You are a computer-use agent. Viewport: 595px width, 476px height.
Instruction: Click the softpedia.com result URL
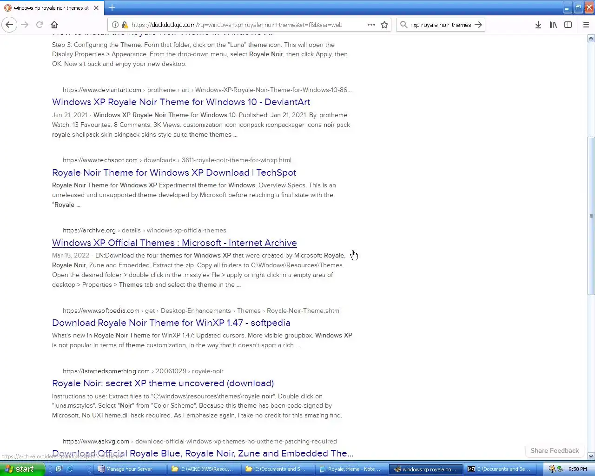(x=202, y=311)
